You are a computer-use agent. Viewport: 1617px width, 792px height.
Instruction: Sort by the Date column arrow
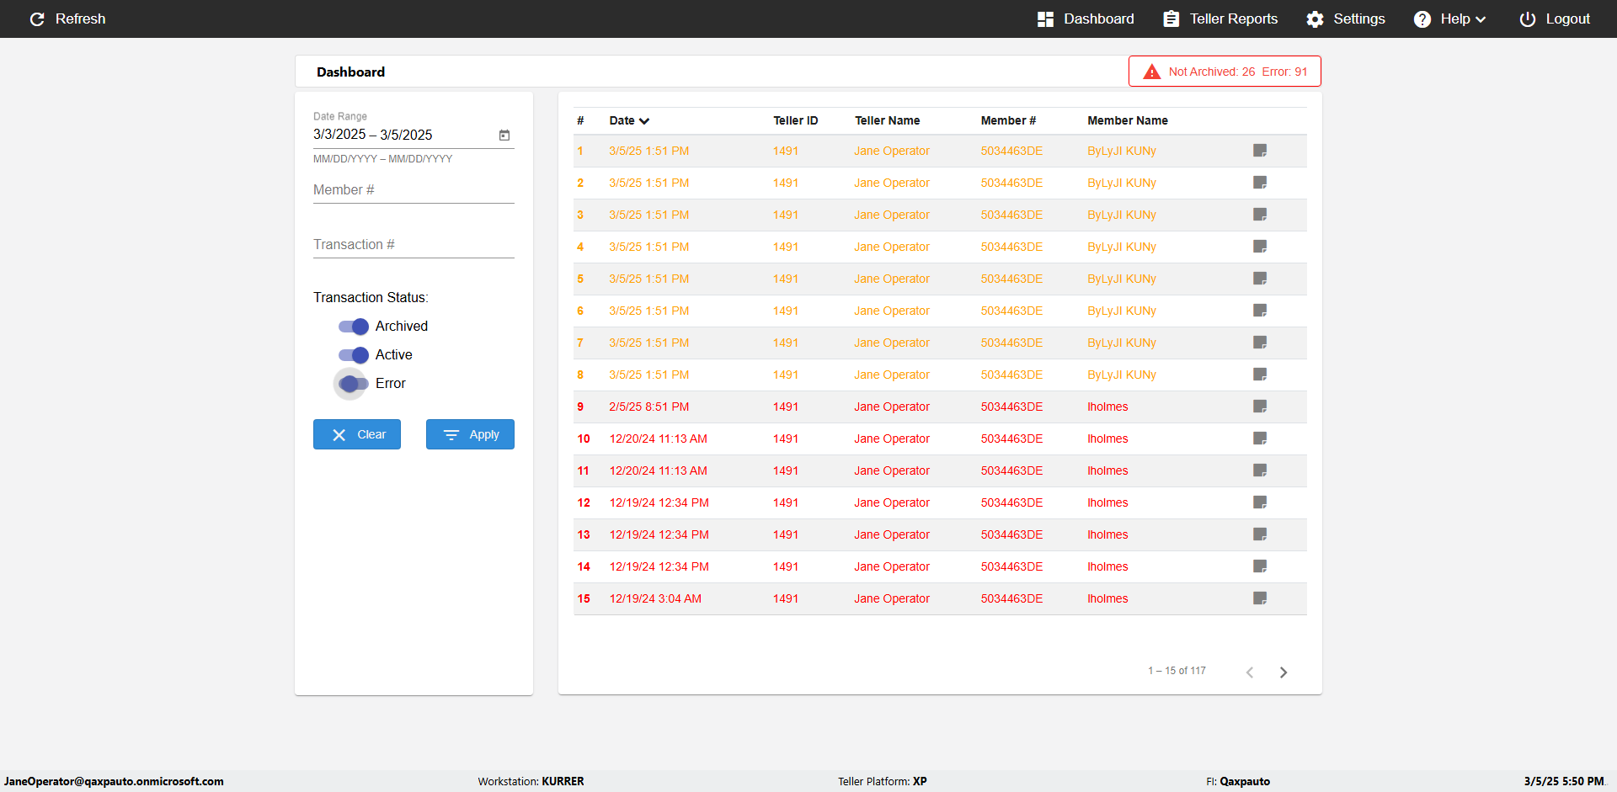(x=644, y=121)
